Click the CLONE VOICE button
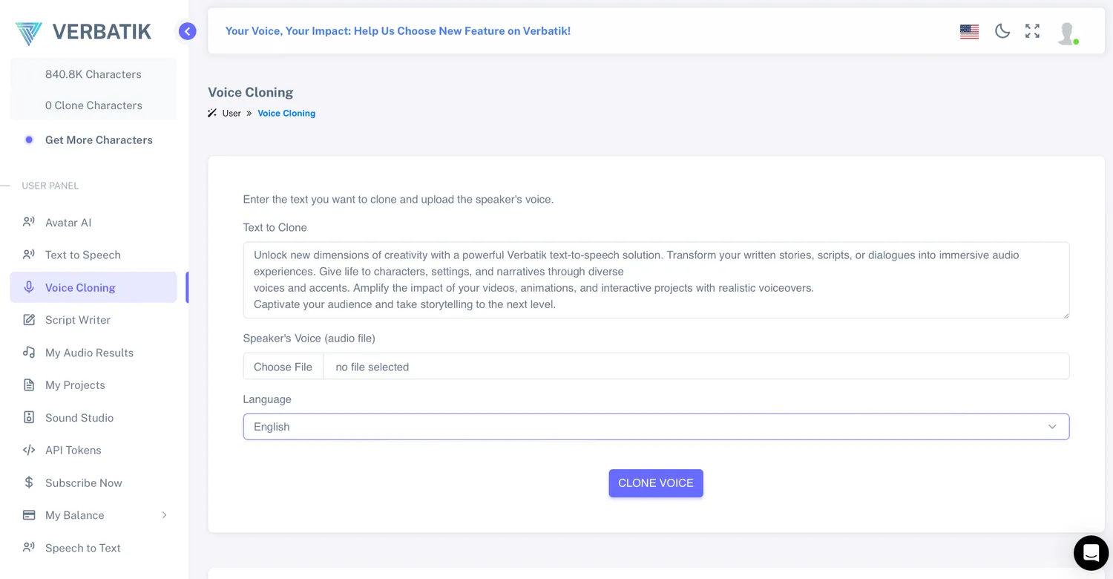The image size is (1113, 579). [656, 483]
